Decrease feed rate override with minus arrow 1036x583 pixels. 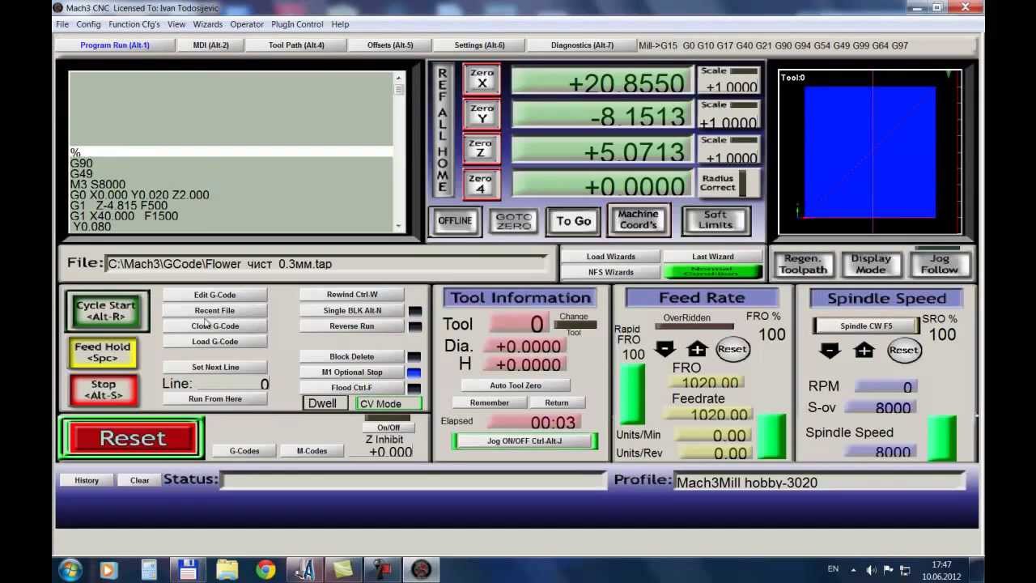tap(664, 350)
